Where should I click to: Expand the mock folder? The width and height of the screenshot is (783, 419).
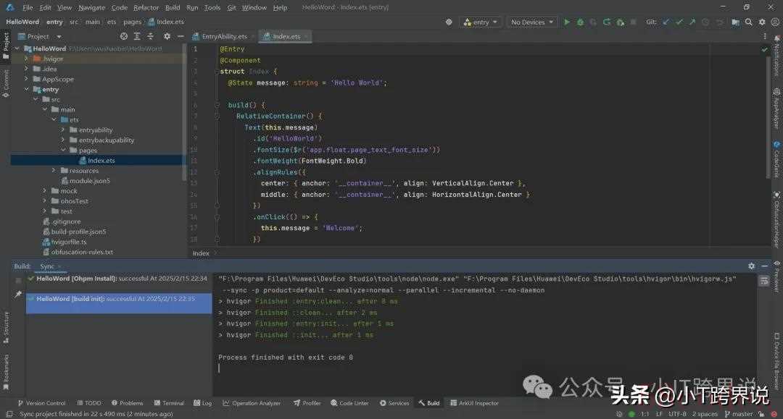point(44,191)
